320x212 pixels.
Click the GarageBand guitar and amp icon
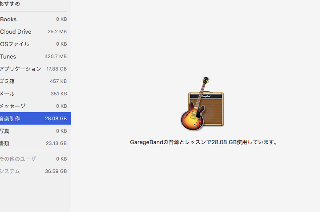[x=202, y=104]
